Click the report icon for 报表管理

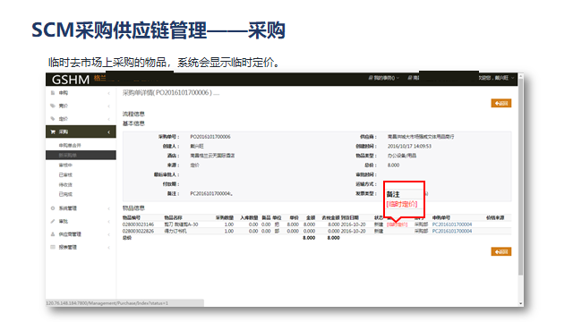point(53,247)
